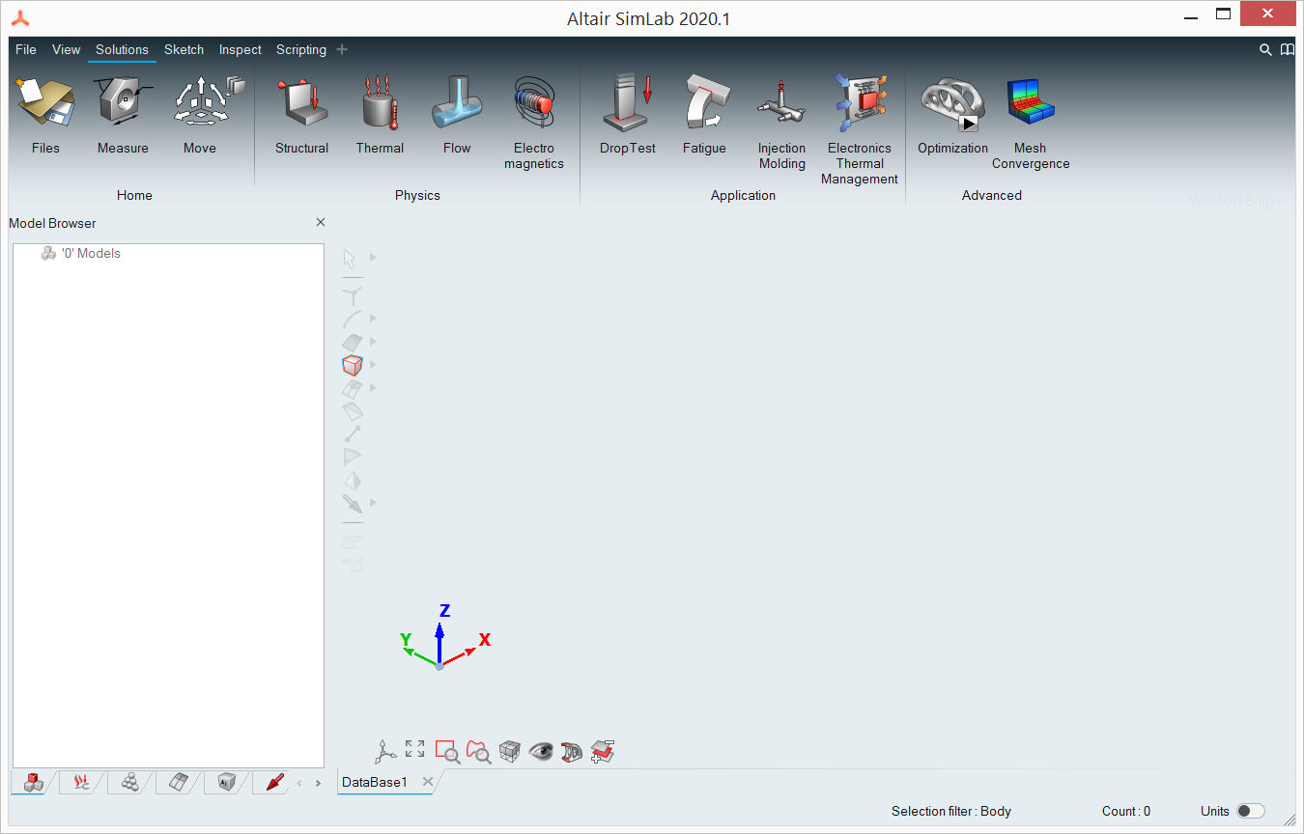Pick the arrow selection cursor tool
This screenshot has width=1304, height=834.
coord(350,258)
